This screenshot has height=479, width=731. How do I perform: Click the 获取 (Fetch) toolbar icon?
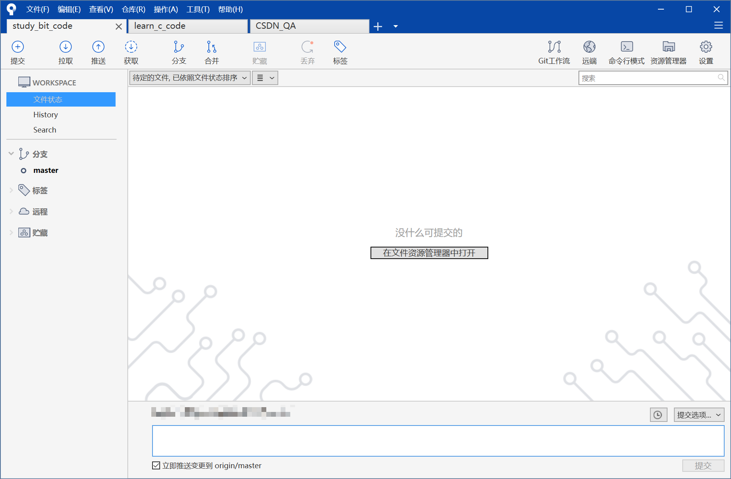pos(131,52)
